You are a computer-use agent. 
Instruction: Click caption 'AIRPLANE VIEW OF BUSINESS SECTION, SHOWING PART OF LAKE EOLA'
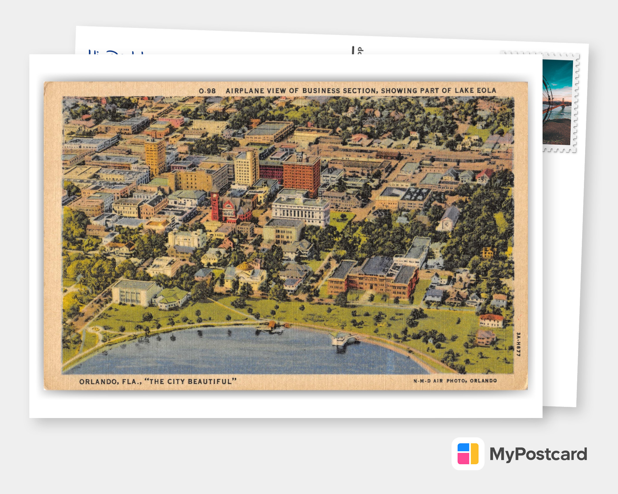361,91
